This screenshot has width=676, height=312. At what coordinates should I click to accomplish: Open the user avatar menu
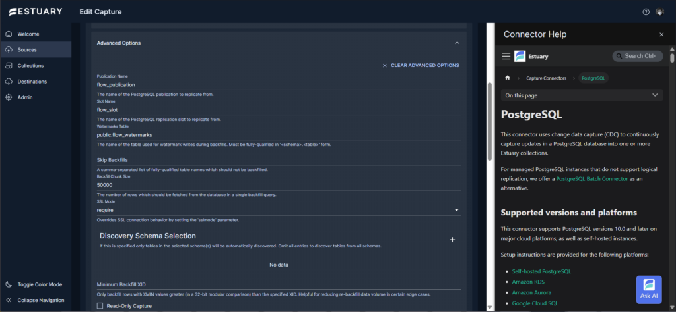(660, 12)
